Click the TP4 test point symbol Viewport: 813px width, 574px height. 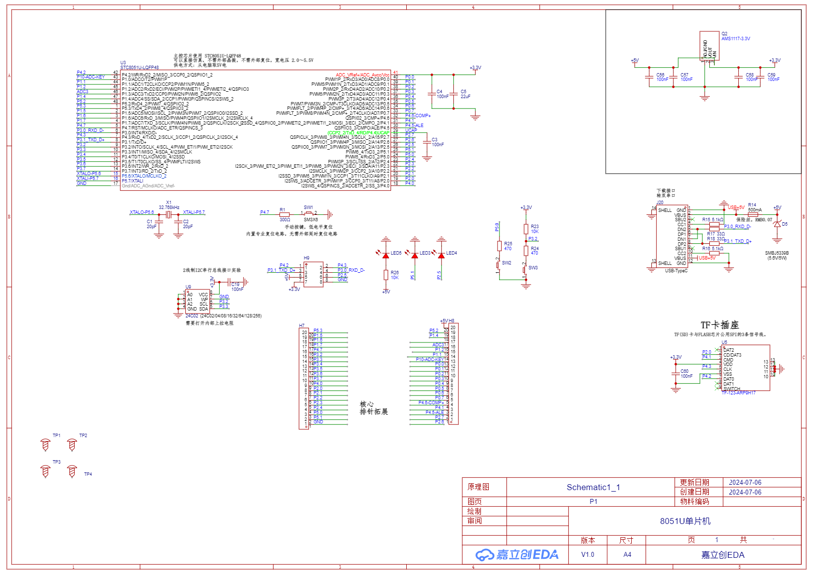(x=72, y=471)
